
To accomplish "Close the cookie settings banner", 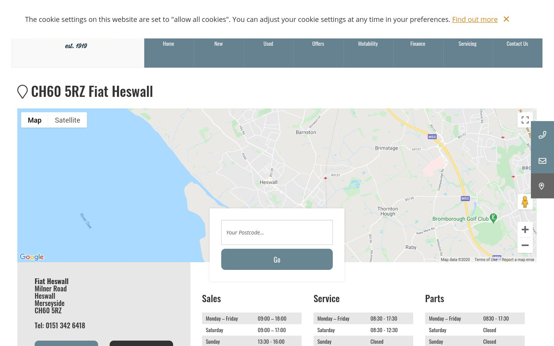I will (506, 19).
